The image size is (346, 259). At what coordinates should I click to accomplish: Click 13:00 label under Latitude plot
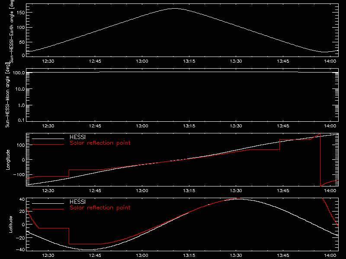pyautogui.click(x=142, y=255)
